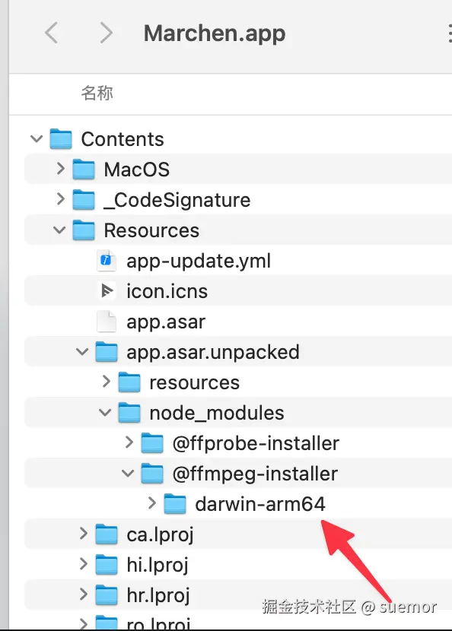Select the @ffmpeg-installer folder name

[x=255, y=474]
